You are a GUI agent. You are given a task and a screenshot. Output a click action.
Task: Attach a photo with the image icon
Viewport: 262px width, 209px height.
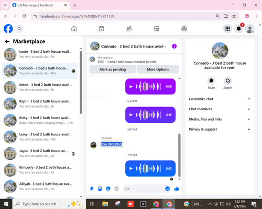pyautogui.click(x=100, y=189)
